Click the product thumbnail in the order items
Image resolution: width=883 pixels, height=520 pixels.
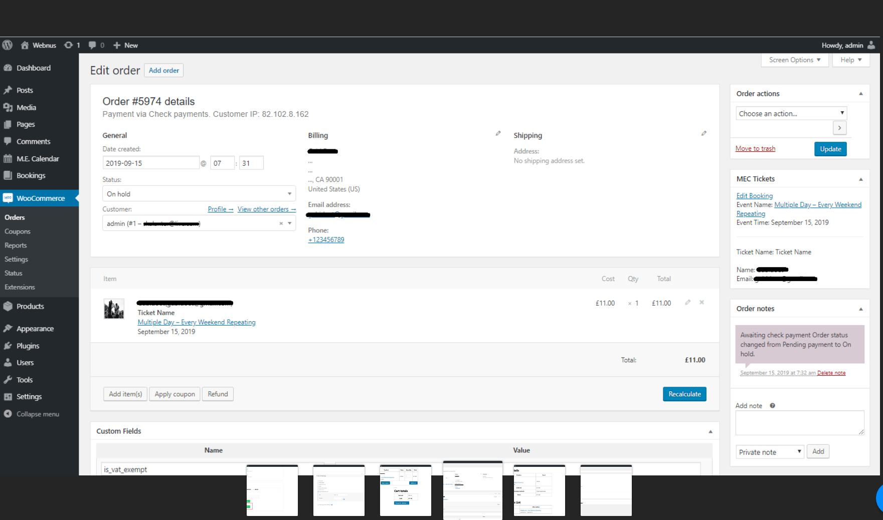tap(114, 309)
